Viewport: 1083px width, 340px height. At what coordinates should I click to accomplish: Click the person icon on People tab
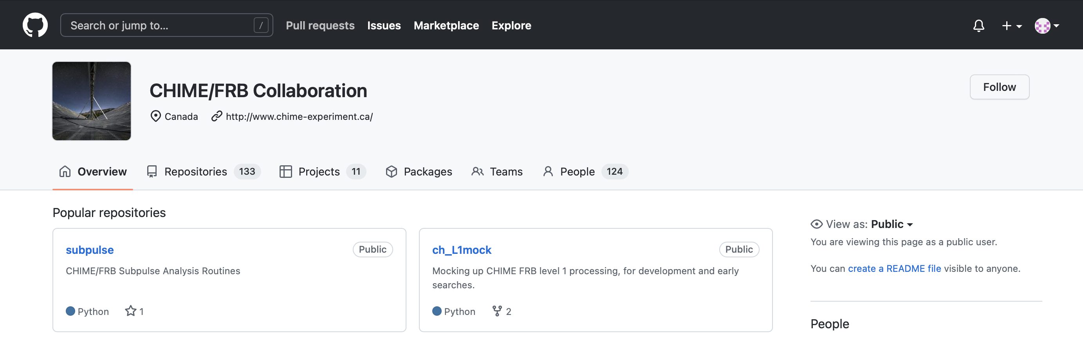(548, 172)
